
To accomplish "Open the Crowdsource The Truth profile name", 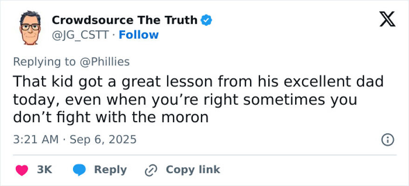I will point(124,20).
